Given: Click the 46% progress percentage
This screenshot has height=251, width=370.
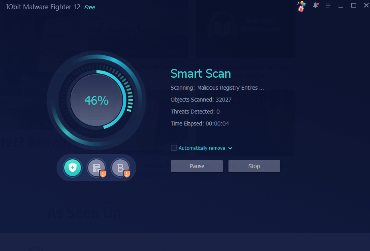Looking at the screenshot, I should (96, 101).
